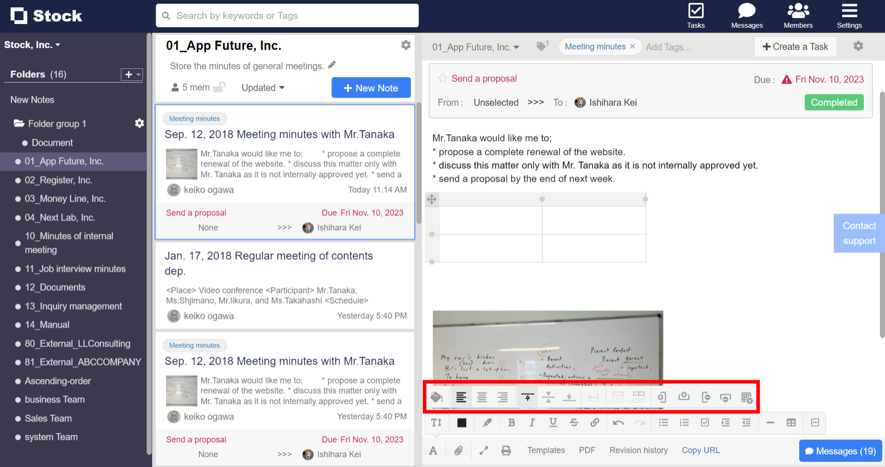Insert a link with the chain icon
Viewport: 885px width, 467px height.
coord(594,423)
